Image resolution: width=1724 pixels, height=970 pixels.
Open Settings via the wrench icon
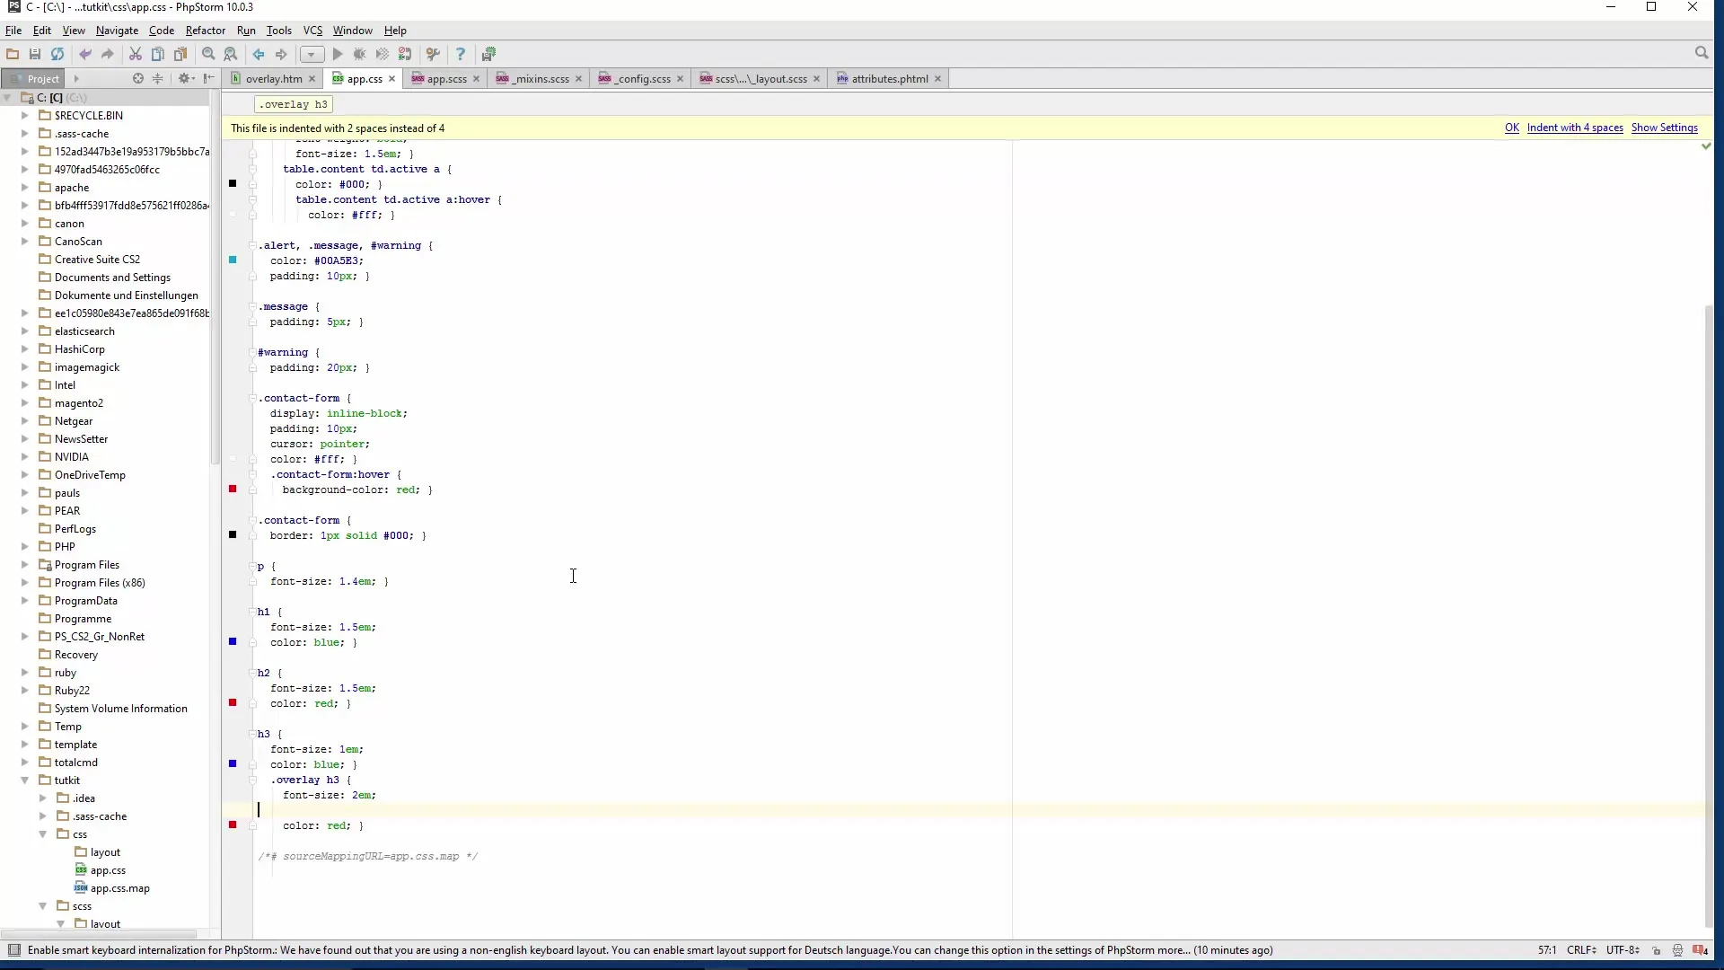(x=433, y=54)
